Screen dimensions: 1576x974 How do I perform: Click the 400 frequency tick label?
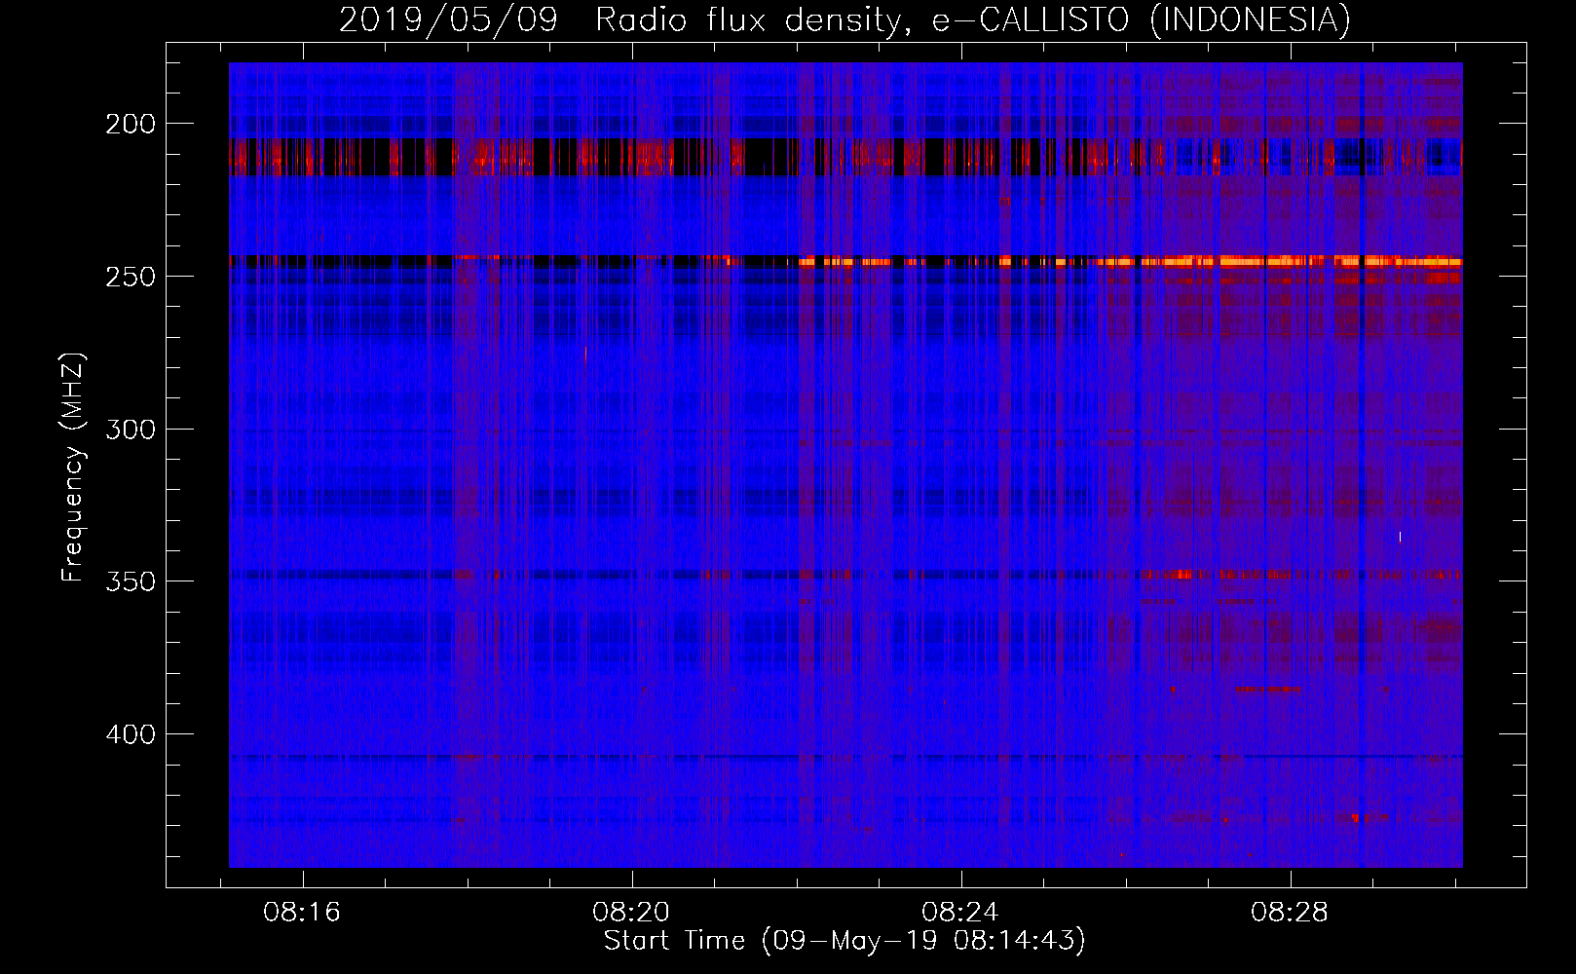point(130,734)
